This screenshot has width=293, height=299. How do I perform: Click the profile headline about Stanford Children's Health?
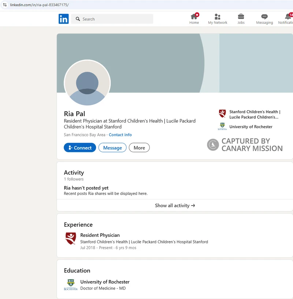tap(130, 124)
